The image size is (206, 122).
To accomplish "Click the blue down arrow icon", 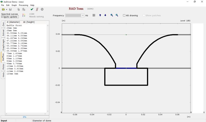I will point(105,15).
